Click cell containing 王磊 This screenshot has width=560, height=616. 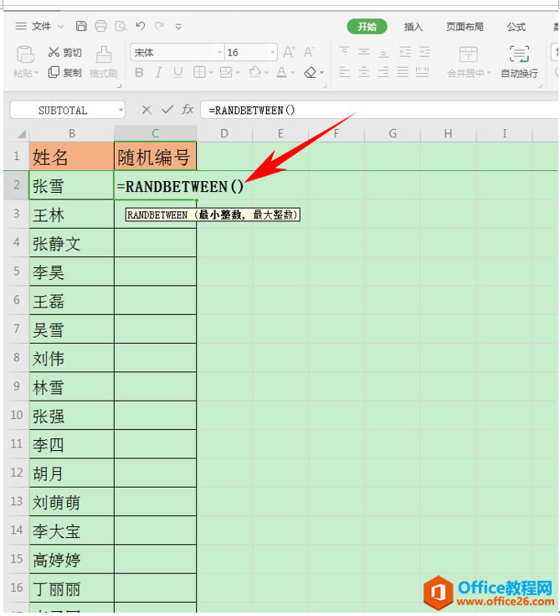tap(72, 300)
